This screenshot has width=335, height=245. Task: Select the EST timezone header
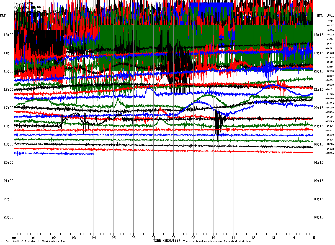point(3,16)
